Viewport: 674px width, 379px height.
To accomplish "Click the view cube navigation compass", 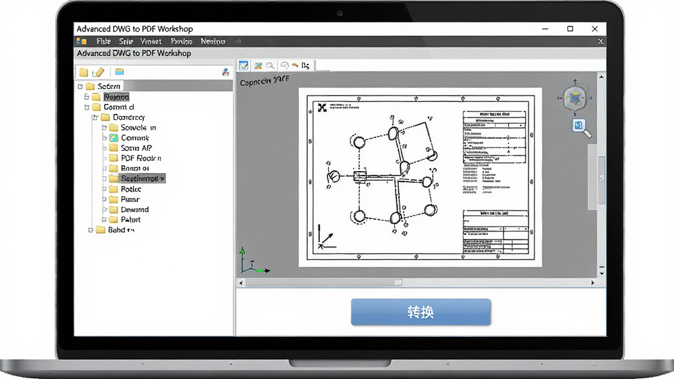I will 575,98.
